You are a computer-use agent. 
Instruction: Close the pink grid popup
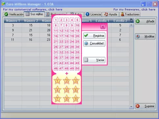click(103, 27)
